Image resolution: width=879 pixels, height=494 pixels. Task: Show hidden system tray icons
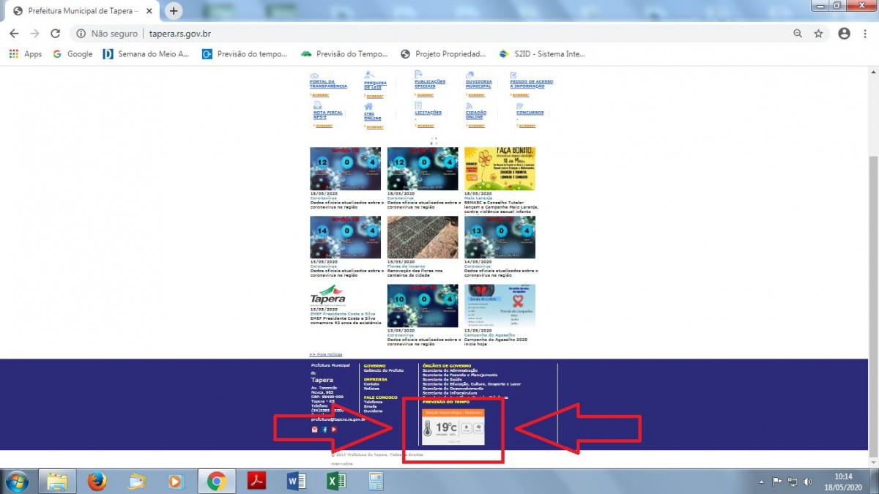click(762, 482)
